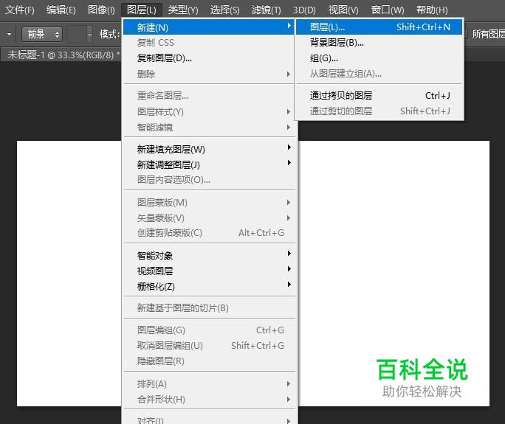This screenshot has width=505, height=424.
Task: Open the 滤镜(T) menu
Action: [266, 10]
